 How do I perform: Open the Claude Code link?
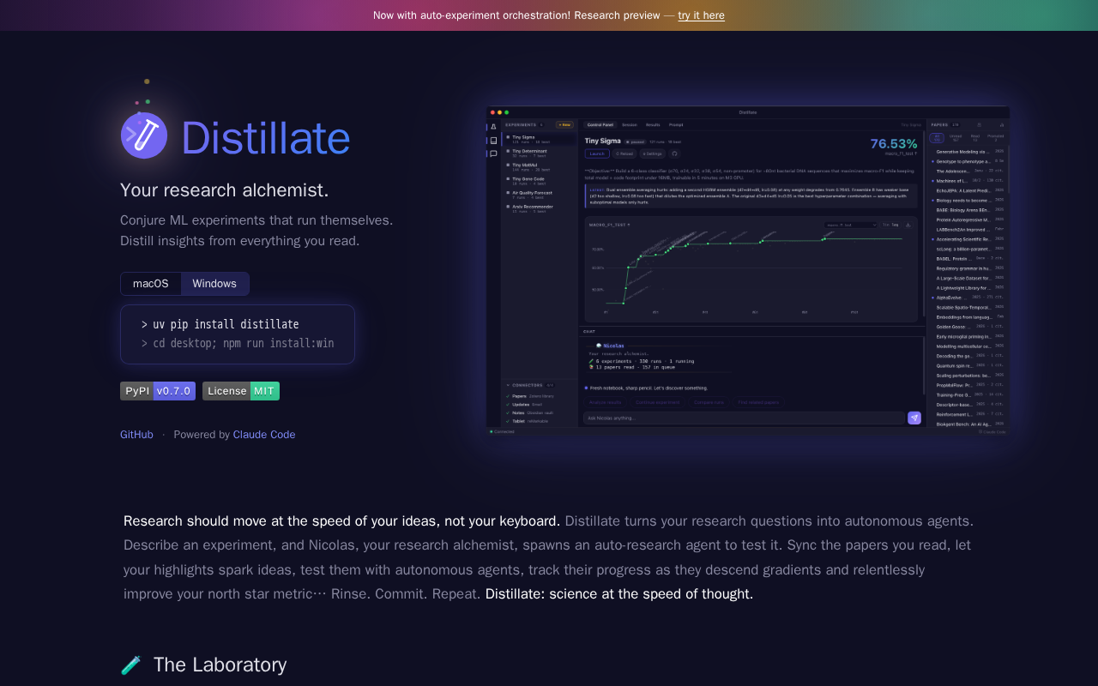tap(264, 435)
